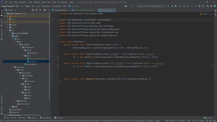Expand the test folder in tree
Image resolution: width=217 pixels, height=122 pixels.
tap(10, 107)
